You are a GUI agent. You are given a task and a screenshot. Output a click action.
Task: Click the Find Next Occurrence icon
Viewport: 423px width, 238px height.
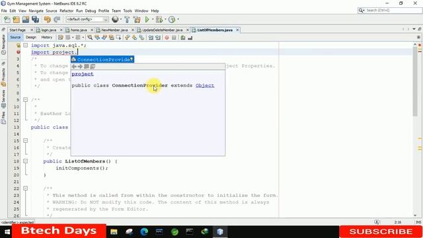coord(104,38)
